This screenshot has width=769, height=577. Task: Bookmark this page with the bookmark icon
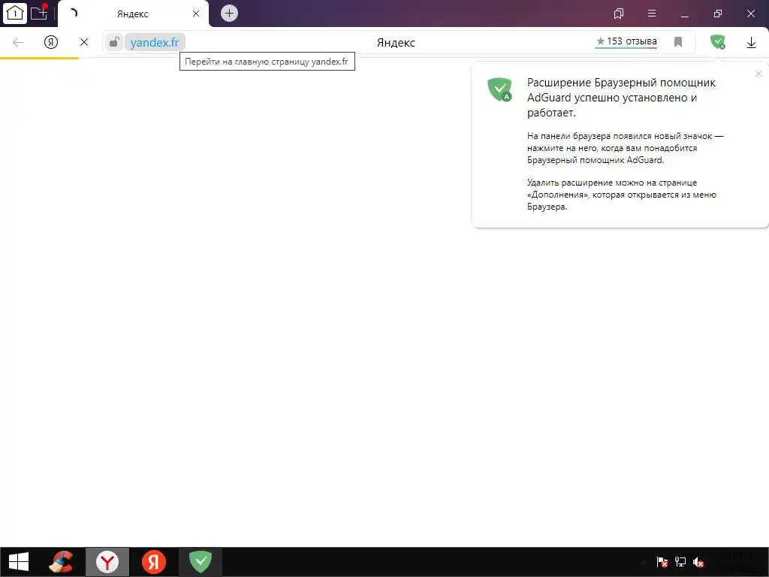click(678, 42)
